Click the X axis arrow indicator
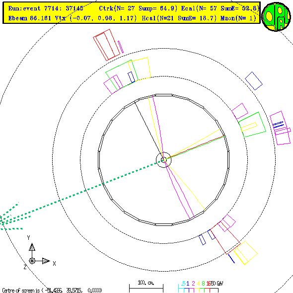Viewport: 293px width, 293px height. coord(46,261)
